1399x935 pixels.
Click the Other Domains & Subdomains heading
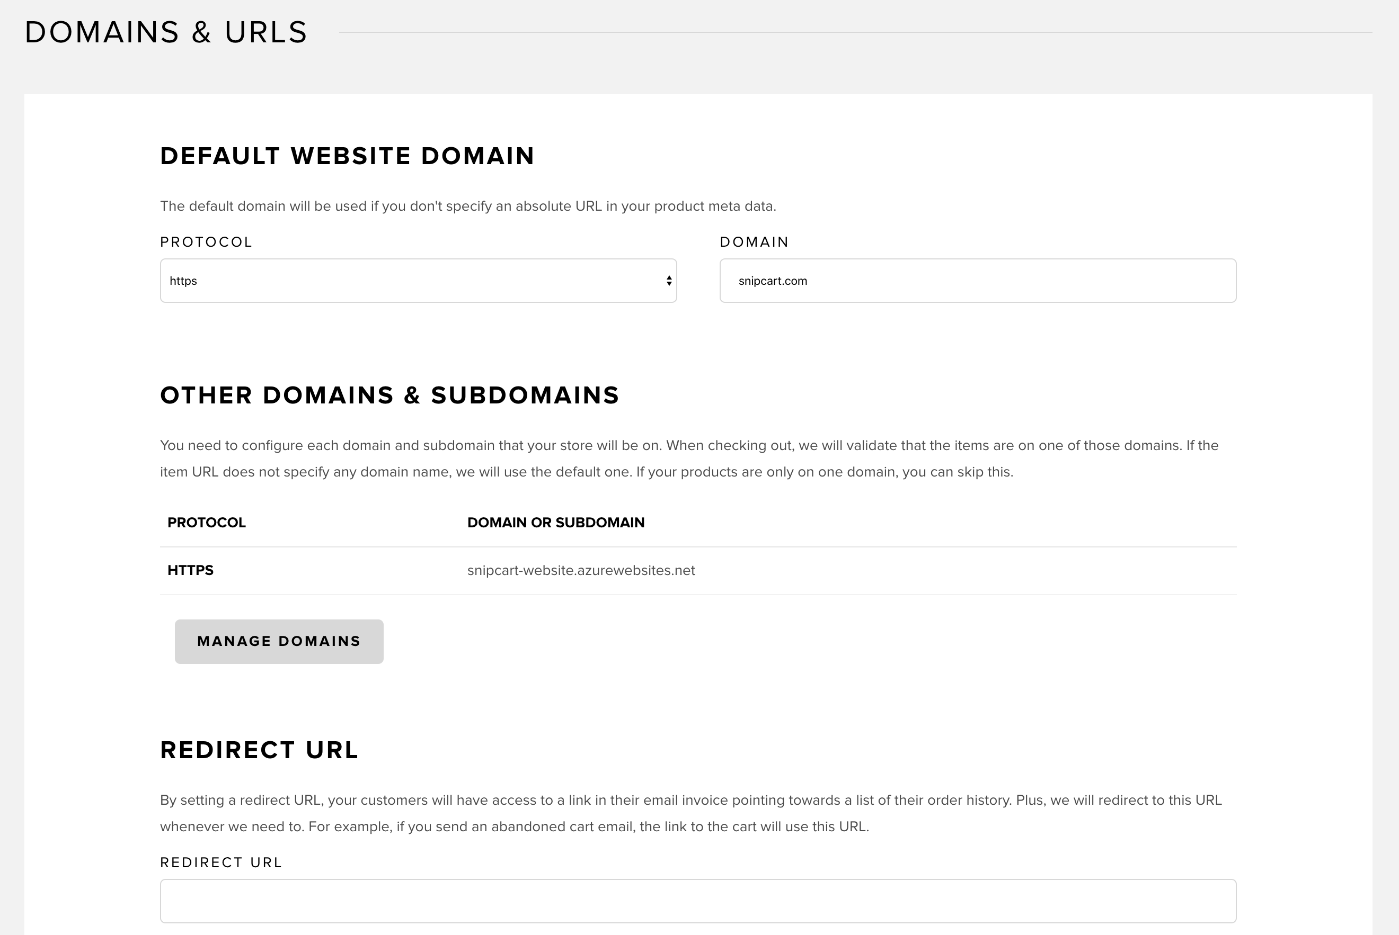(x=389, y=395)
